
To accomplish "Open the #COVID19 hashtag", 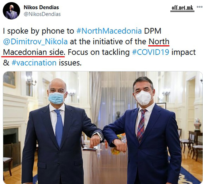I will pos(150,52).
